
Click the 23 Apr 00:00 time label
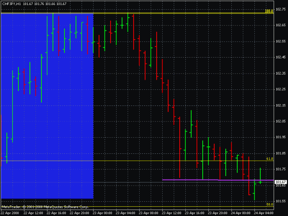pos(102,213)
